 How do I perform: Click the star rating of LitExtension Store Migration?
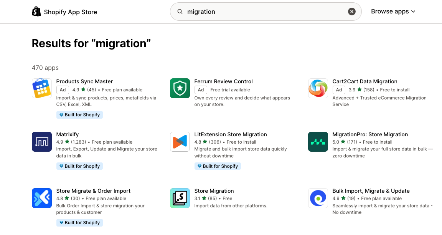point(201,142)
